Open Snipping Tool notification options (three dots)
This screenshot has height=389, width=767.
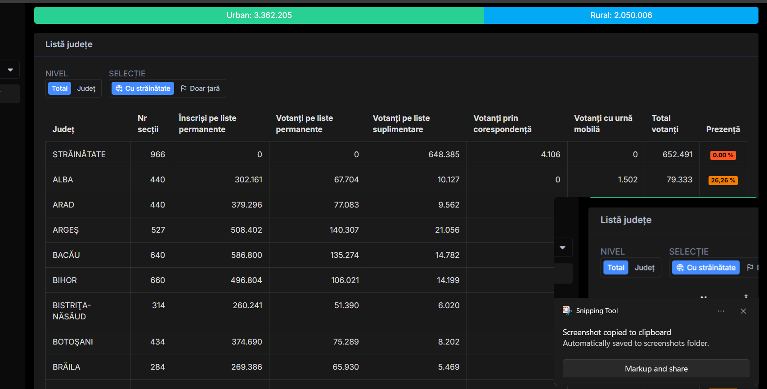point(721,311)
